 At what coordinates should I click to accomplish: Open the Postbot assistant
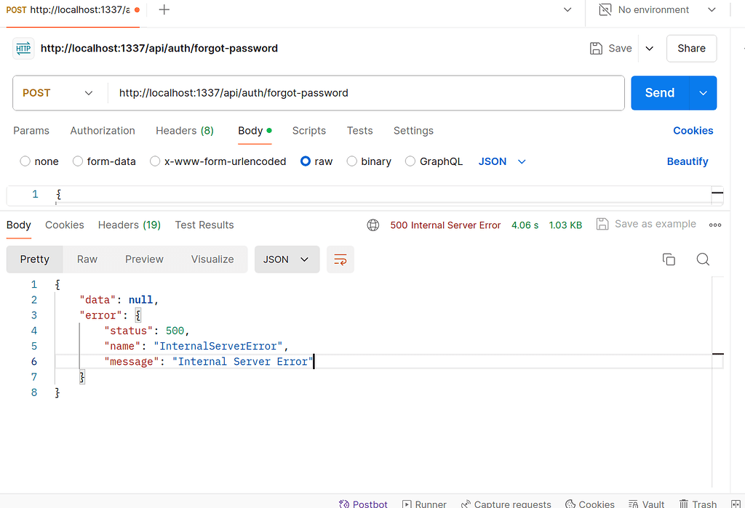(363, 503)
